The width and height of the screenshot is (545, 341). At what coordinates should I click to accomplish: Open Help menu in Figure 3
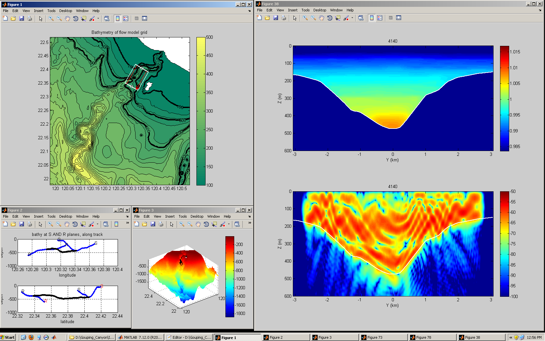227,216
